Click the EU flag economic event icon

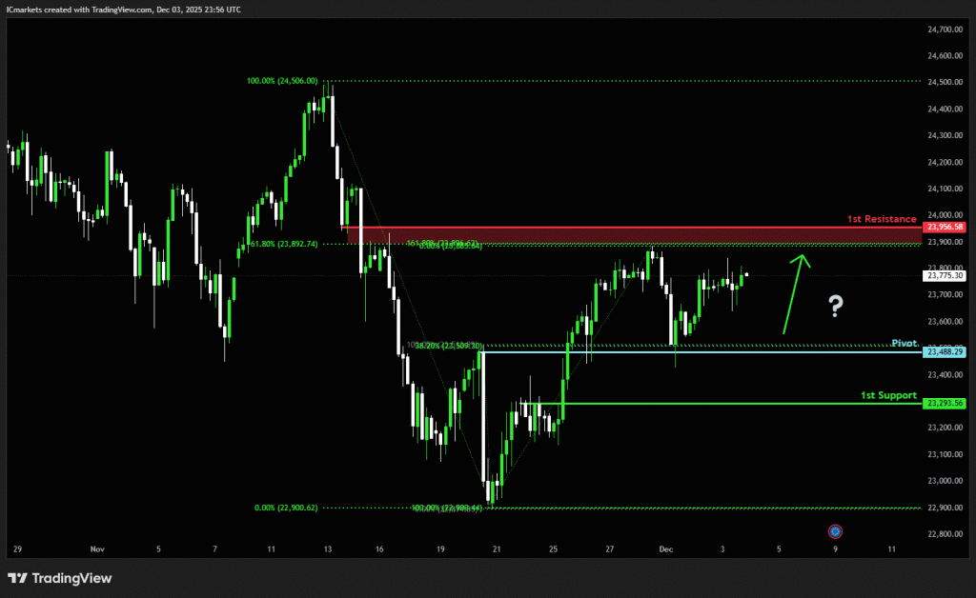pos(835,530)
